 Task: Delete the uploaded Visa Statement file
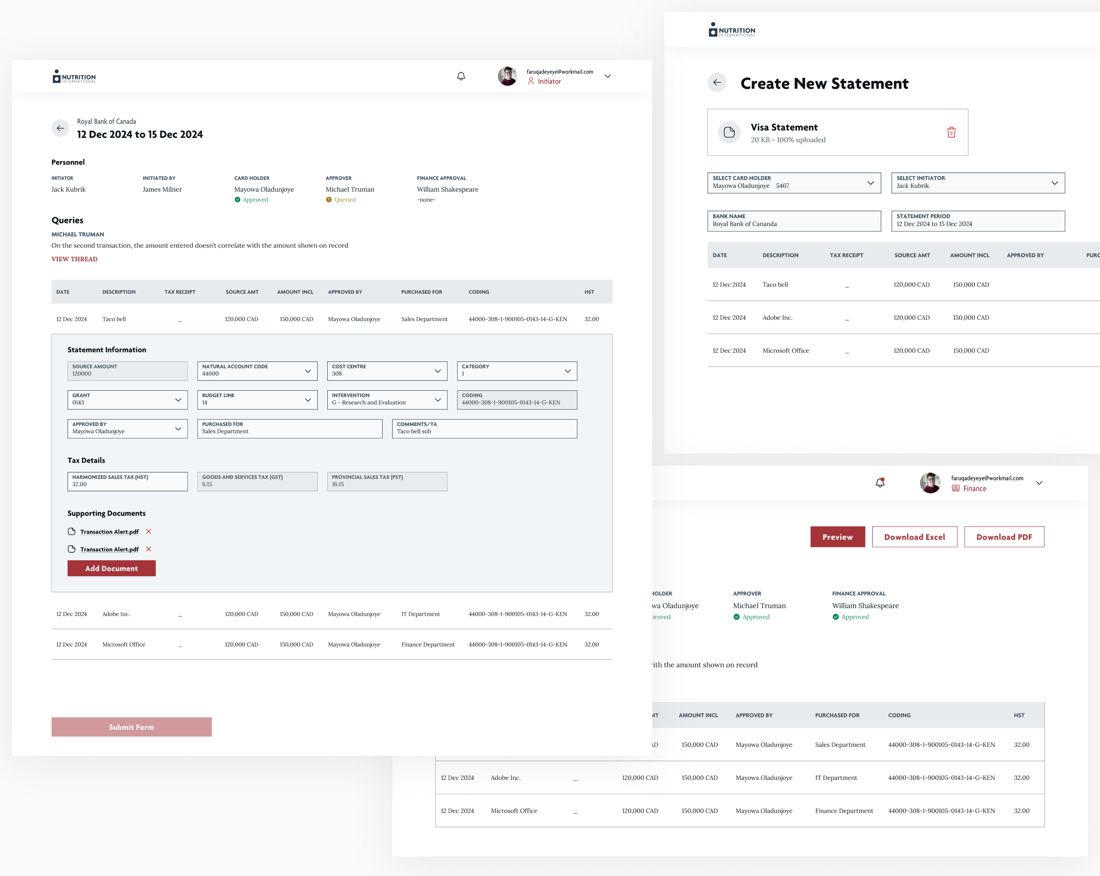951,132
